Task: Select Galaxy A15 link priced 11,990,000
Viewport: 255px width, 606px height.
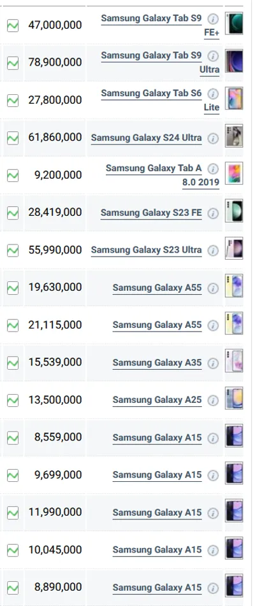Action: click(157, 513)
